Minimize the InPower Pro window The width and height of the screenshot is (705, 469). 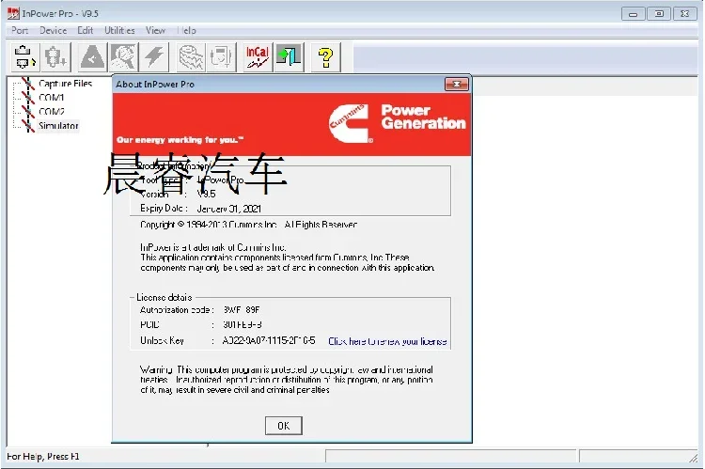click(633, 13)
